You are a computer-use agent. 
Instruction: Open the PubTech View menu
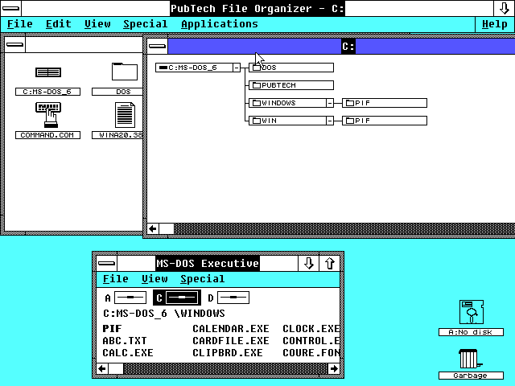pos(97,24)
